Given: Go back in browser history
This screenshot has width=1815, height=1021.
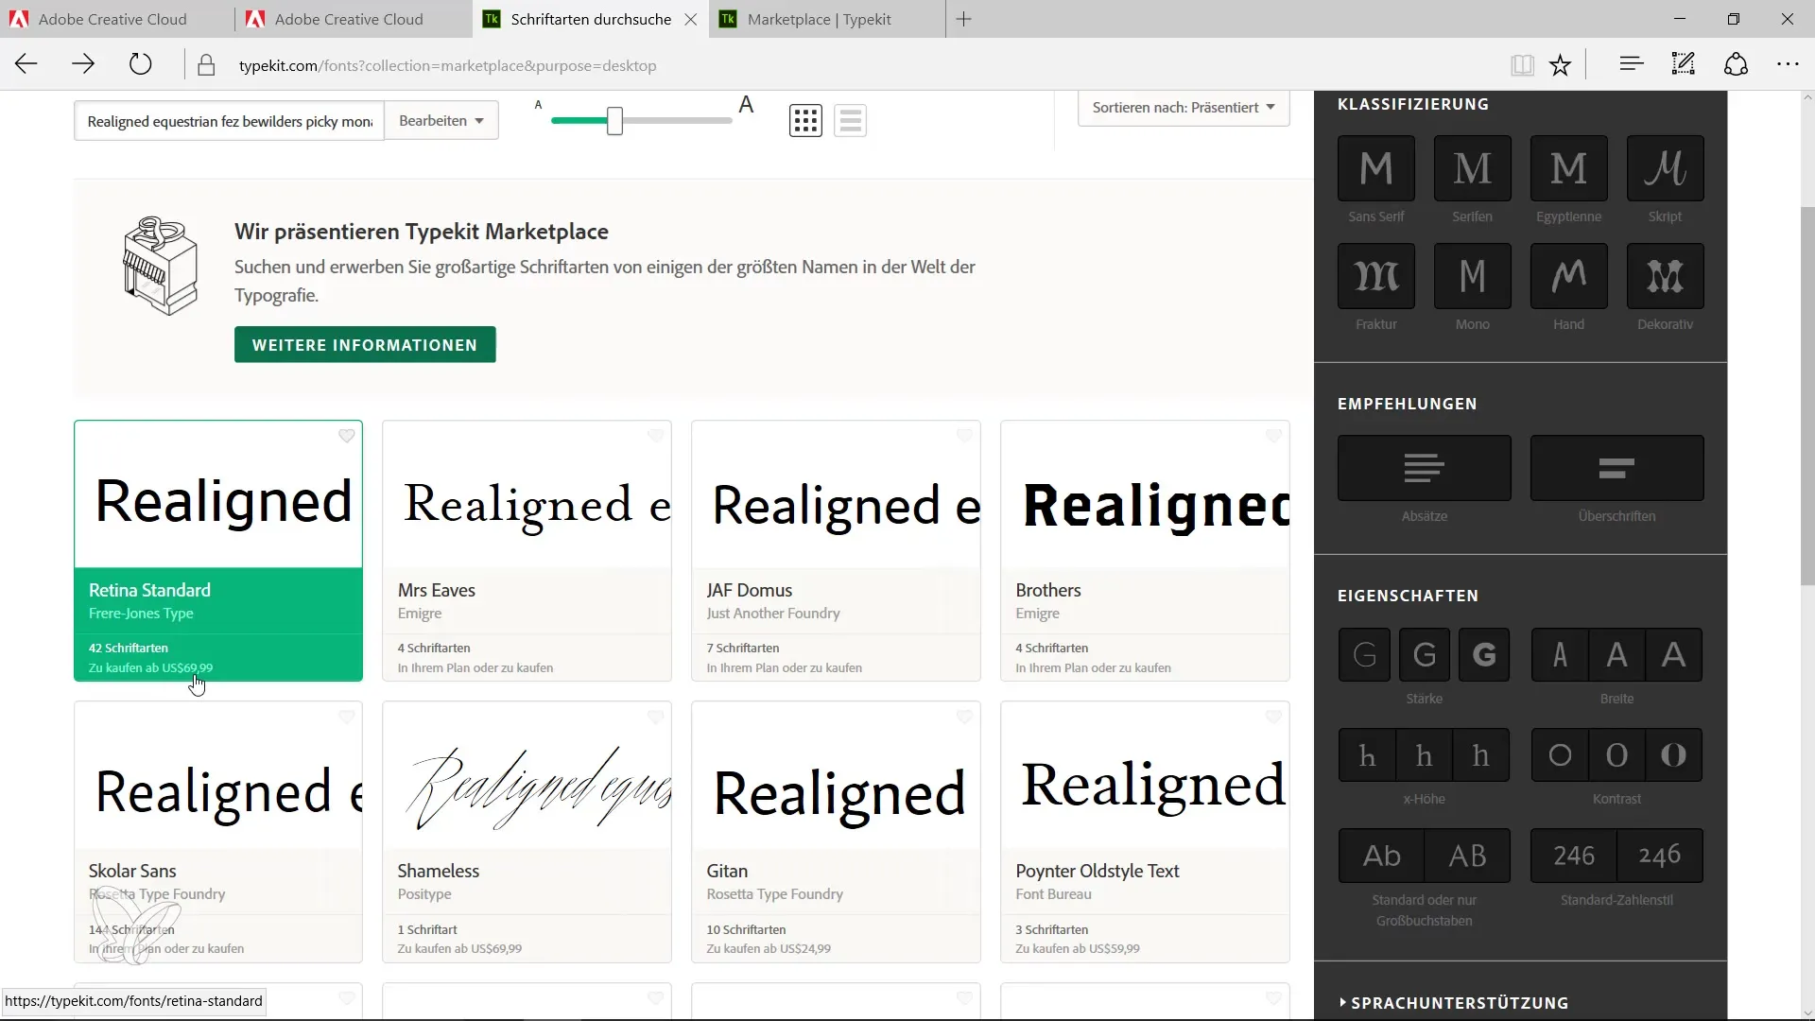Looking at the screenshot, I should pyautogui.click(x=26, y=64).
